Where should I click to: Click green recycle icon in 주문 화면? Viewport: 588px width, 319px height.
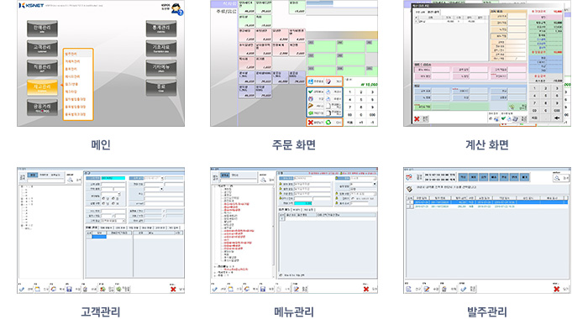point(328,123)
